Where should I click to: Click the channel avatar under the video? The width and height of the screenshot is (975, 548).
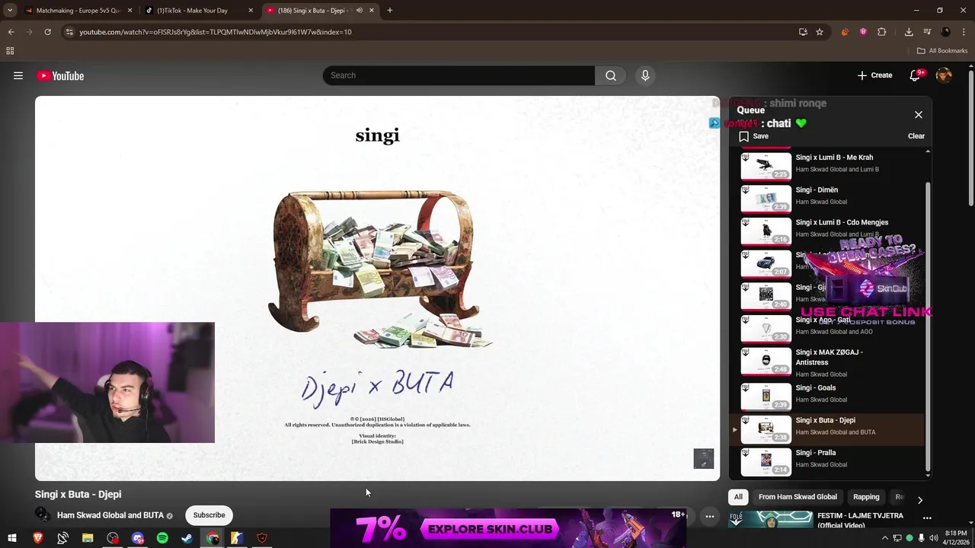[43, 515]
